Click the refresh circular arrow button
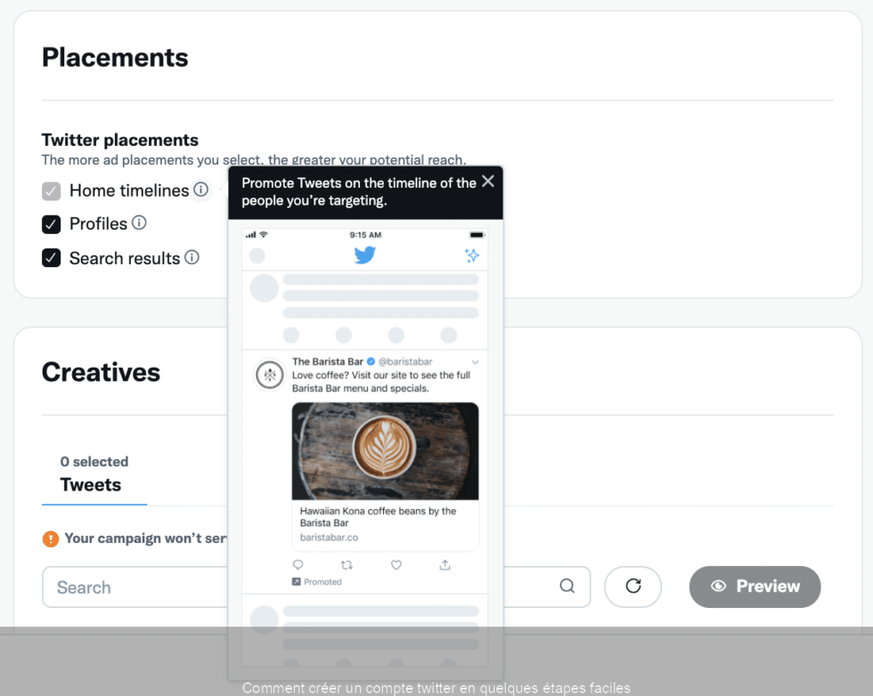This screenshot has height=696, width=873. (632, 587)
